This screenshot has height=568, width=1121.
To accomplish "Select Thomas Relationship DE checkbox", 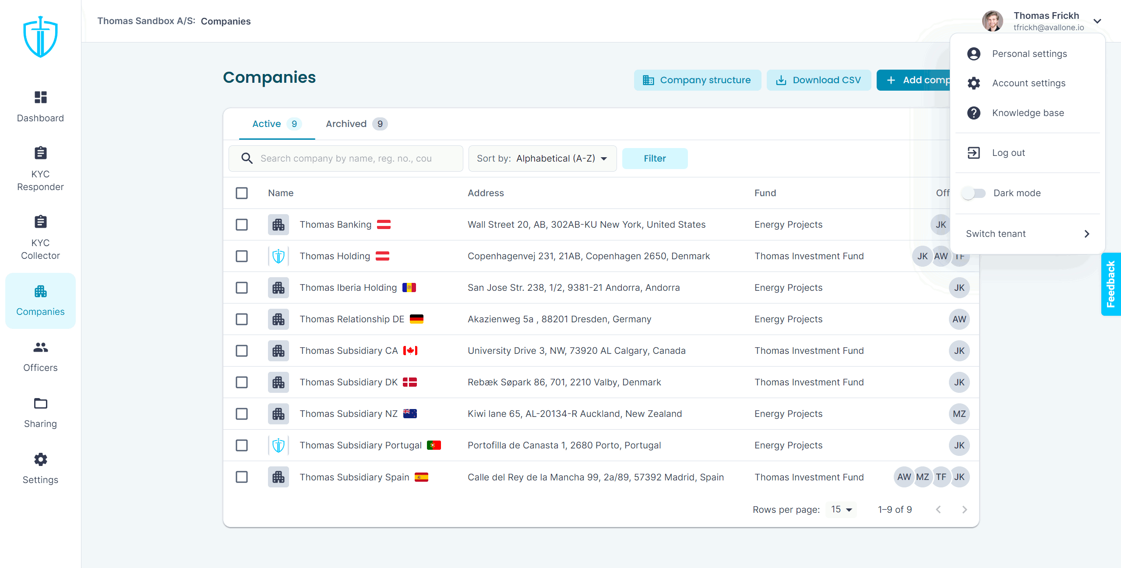I will pyautogui.click(x=242, y=319).
